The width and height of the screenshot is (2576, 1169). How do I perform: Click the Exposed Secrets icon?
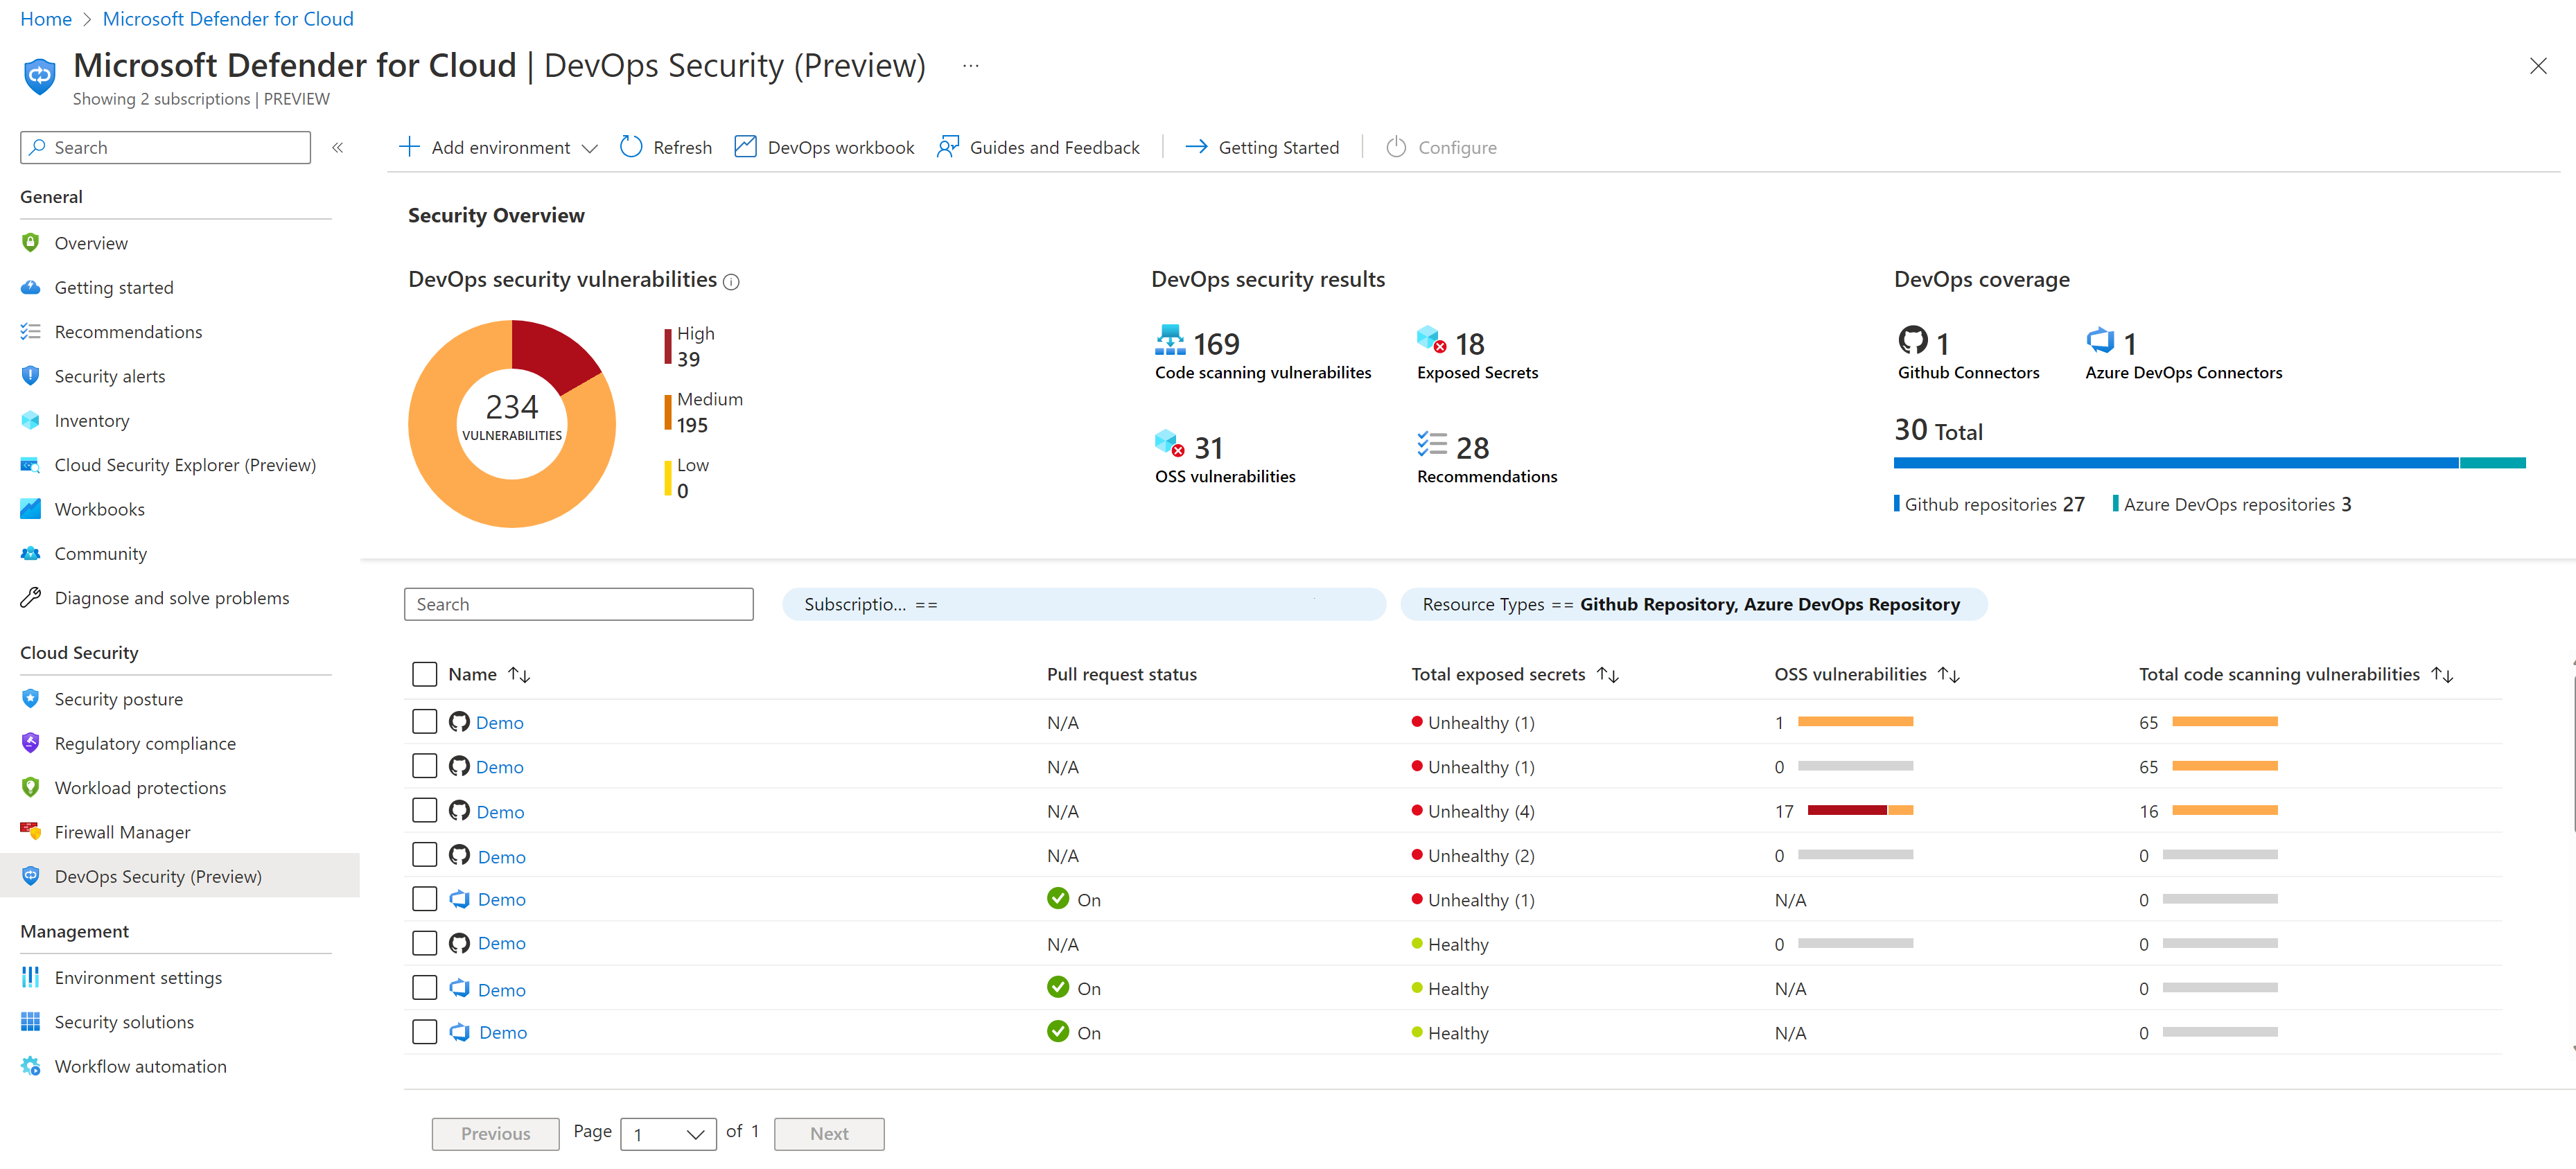point(1432,340)
